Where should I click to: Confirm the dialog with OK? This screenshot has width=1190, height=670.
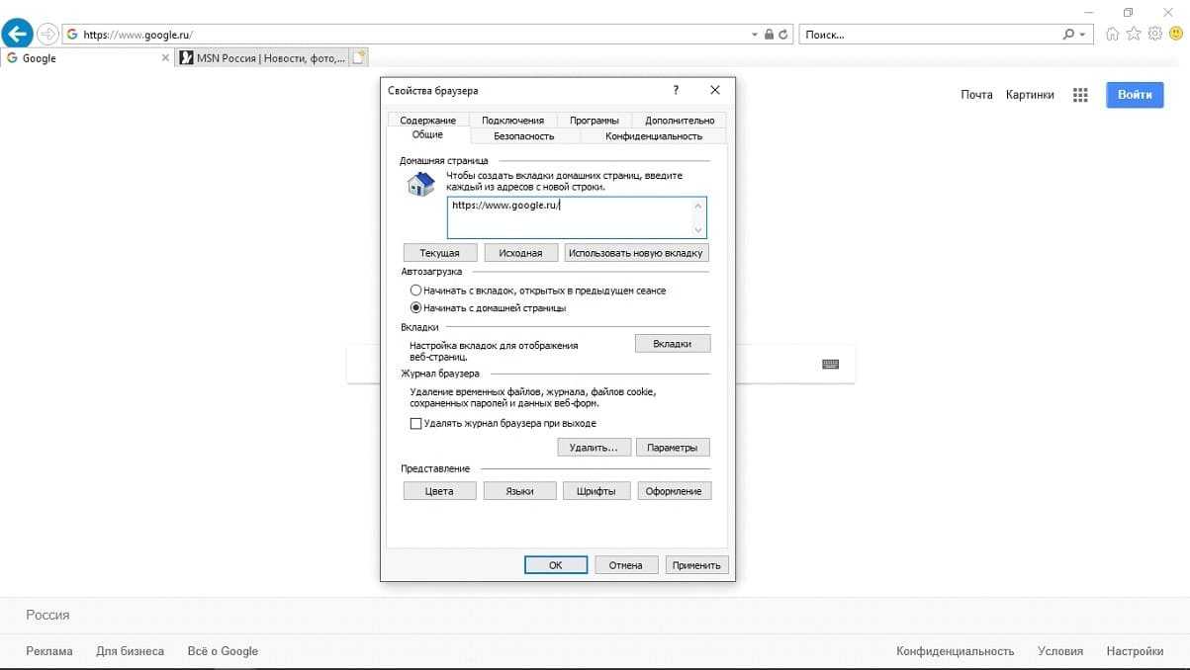tap(556, 565)
